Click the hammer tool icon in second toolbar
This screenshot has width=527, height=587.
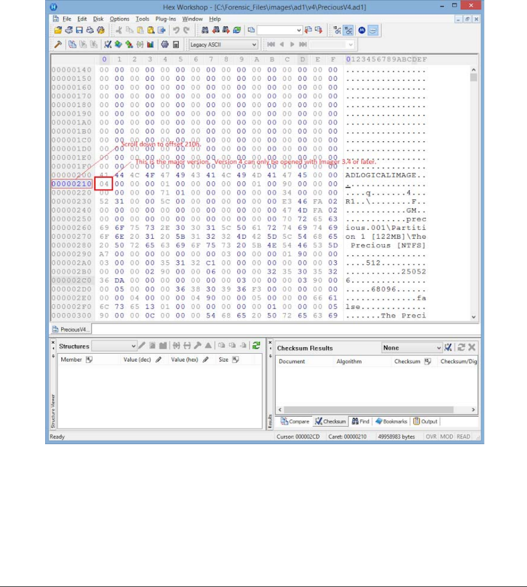click(x=58, y=45)
